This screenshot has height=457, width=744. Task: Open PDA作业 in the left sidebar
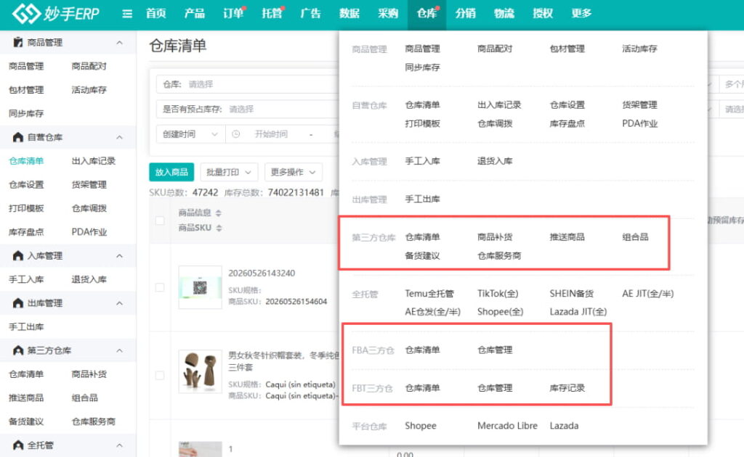click(89, 232)
